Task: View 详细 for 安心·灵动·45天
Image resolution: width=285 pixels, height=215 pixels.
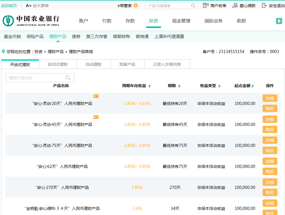Action: 270,119
